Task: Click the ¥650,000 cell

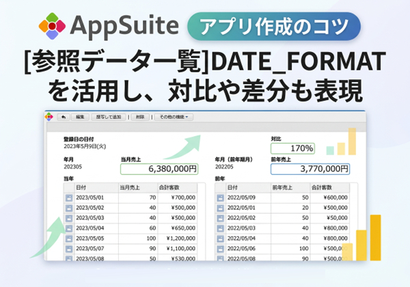Action: (178, 228)
